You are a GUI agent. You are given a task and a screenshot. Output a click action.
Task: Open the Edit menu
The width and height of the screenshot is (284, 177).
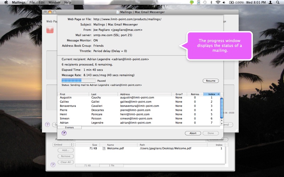42,2
